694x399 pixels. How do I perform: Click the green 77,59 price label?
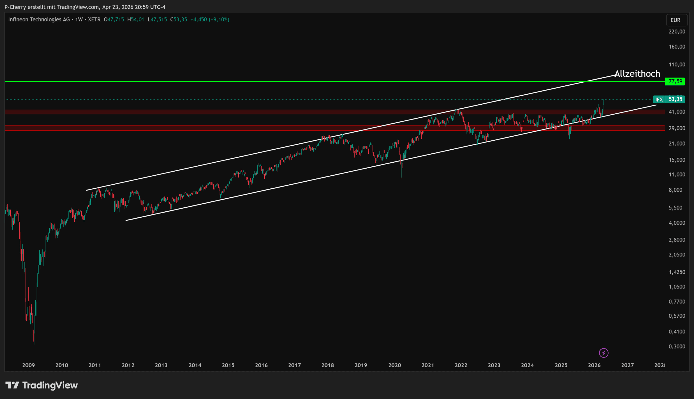pos(675,81)
